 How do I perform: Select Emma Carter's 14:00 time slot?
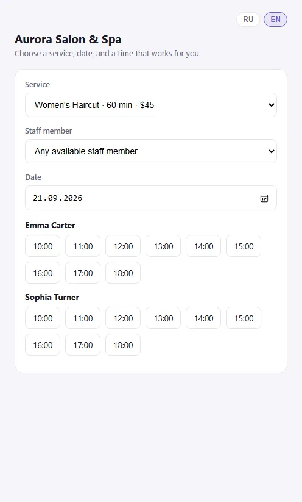pos(203,246)
